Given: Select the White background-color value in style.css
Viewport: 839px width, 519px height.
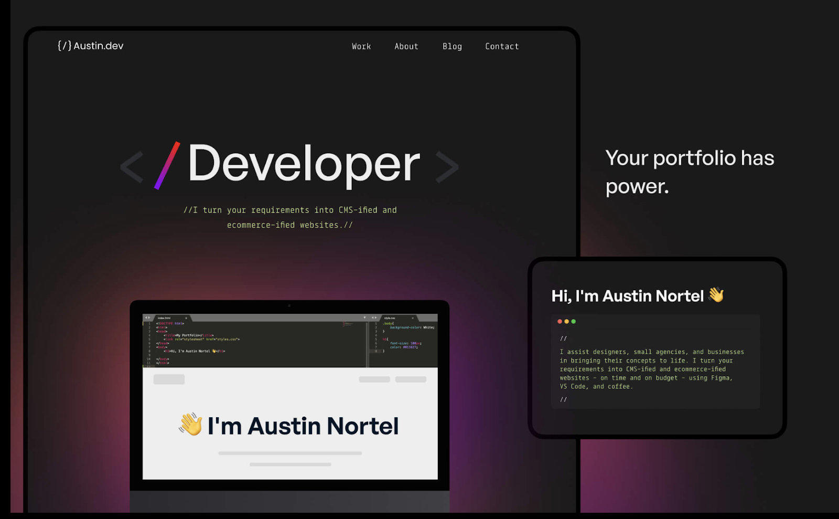Looking at the screenshot, I should (426, 327).
